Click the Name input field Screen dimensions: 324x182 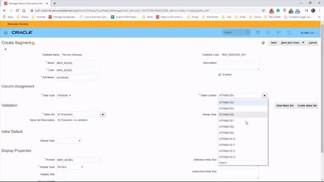coord(77,63)
